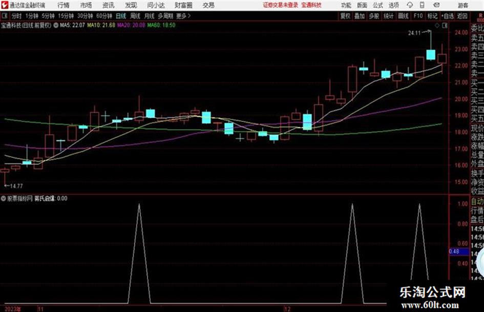This screenshot has width=484, height=312.
Task: Open the headset customer service icon
Action: [410, 5]
